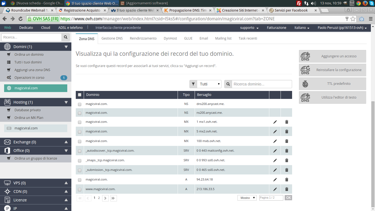Viewport: 375px width, 211px height.
Task: Jump to the last page of records
Action: pyautogui.click(x=114, y=198)
